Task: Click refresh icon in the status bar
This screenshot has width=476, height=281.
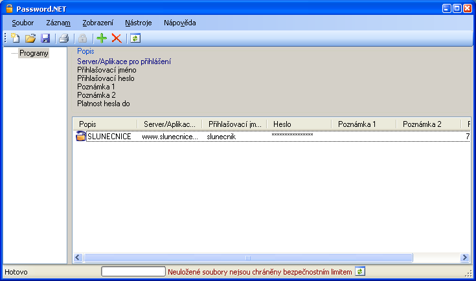Action: [359, 271]
